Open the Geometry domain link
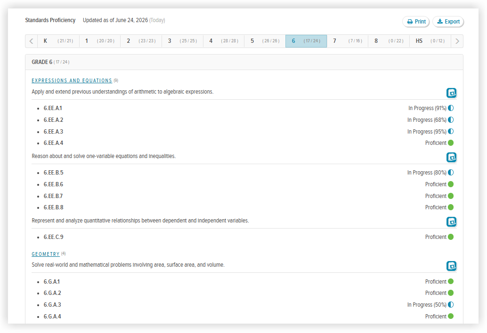Image resolution: width=487 pixels, height=333 pixels. click(46, 254)
